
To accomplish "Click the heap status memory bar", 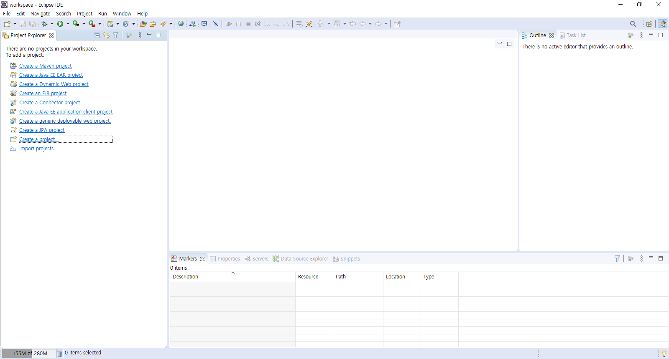I will 29,354.
